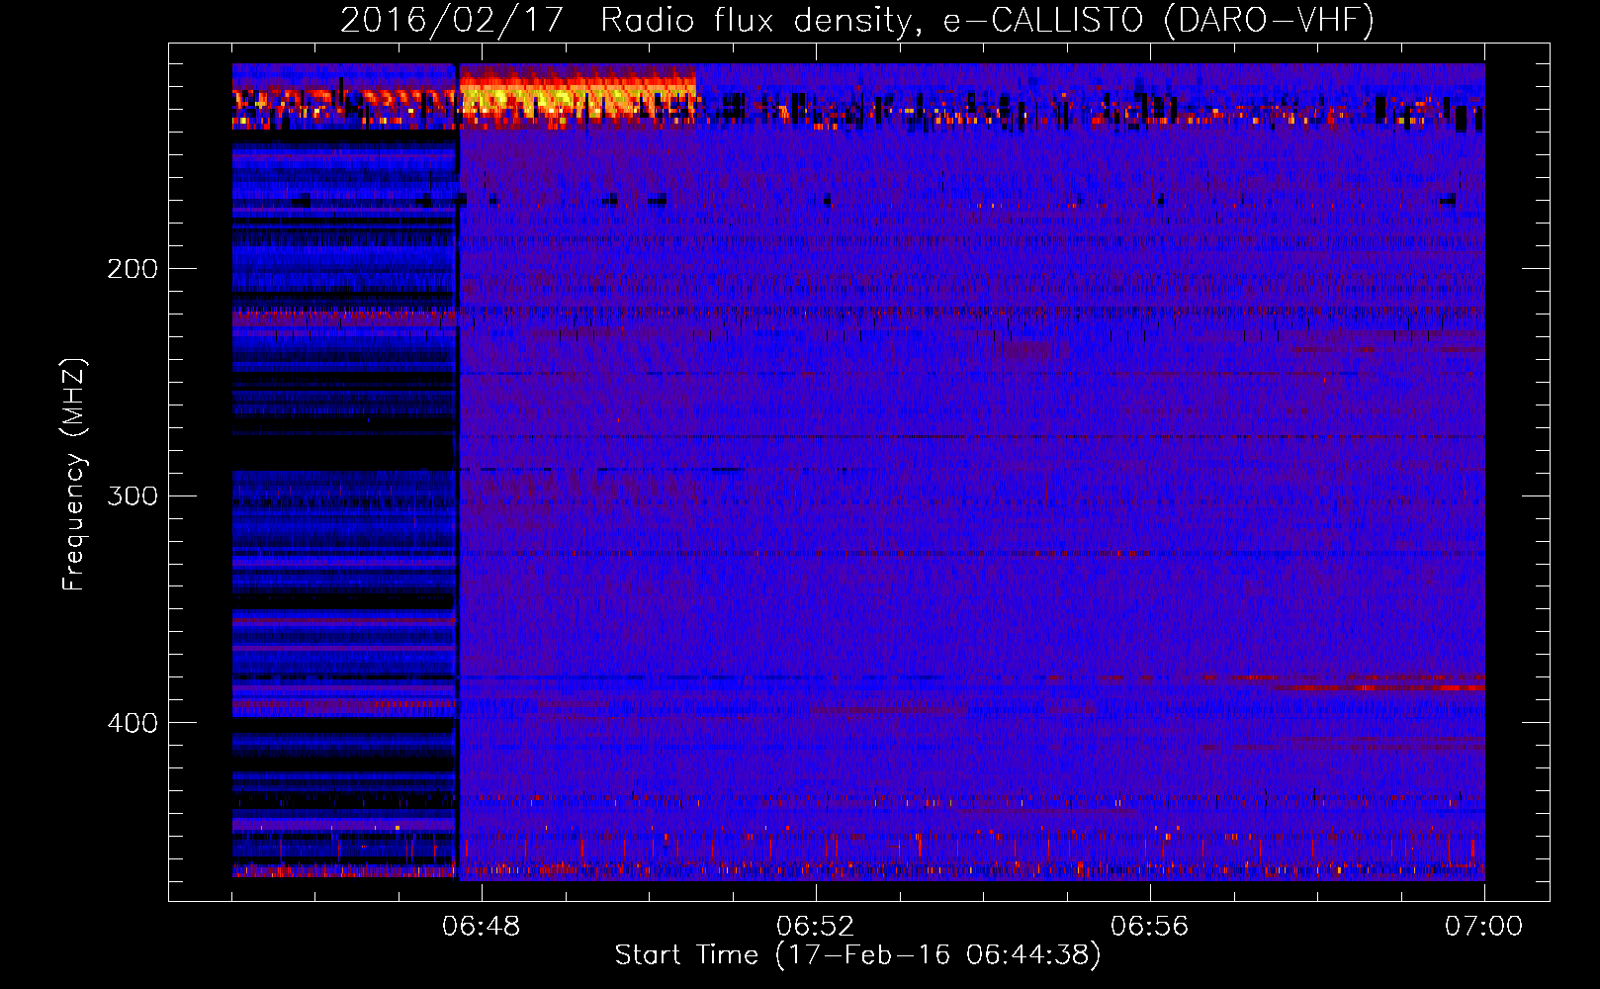Click the bright yellow radio burst in the spectrogram

click(x=577, y=97)
